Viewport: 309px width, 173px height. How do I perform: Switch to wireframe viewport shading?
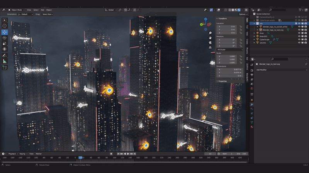pos(230,10)
